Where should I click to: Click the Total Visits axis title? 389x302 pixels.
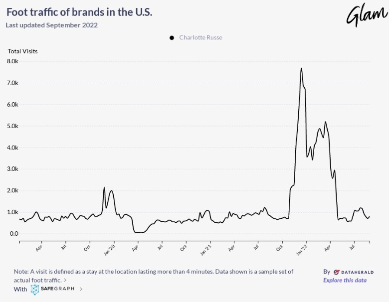coord(22,51)
